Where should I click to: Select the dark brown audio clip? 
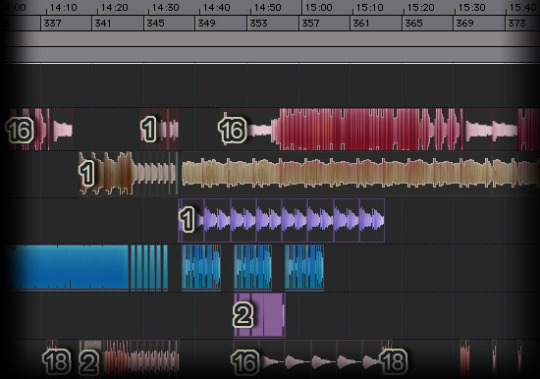106,173
